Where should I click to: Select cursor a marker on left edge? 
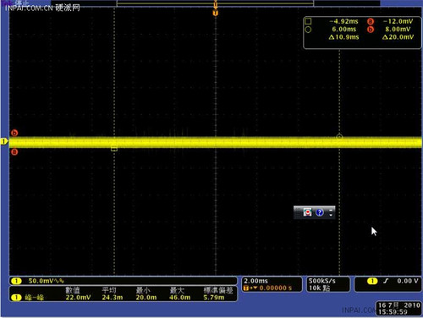[x=14, y=152]
